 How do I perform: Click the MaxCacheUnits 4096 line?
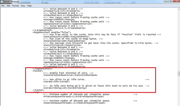tap(66, 37)
